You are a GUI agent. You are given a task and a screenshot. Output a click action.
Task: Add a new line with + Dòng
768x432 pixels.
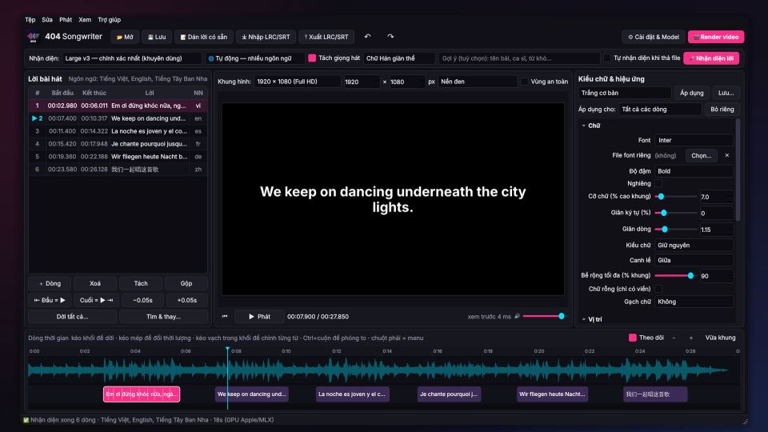(50, 283)
